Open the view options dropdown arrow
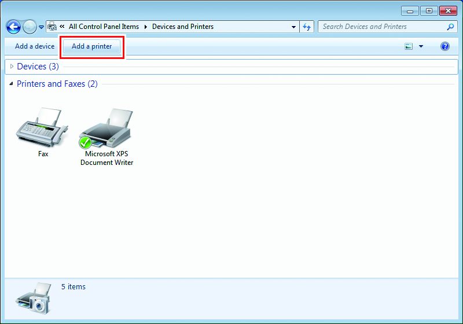Screen dimensions: 463x324 click(421, 46)
